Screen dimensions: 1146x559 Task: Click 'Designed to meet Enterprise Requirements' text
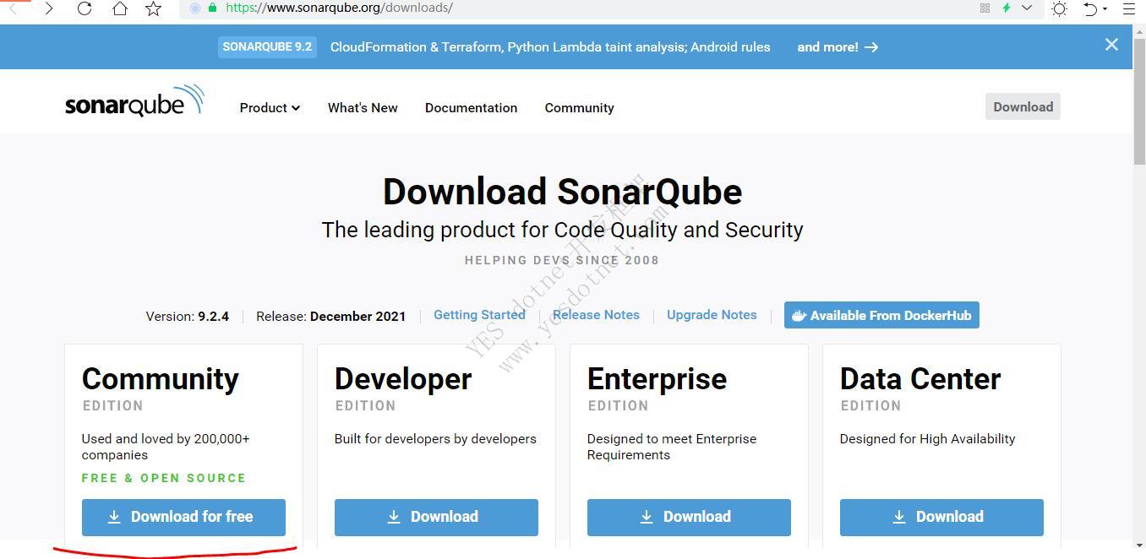pos(672,447)
